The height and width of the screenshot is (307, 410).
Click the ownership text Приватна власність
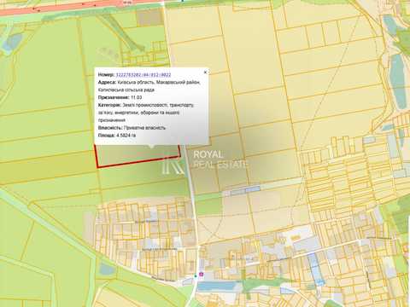(x=144, y=128)
